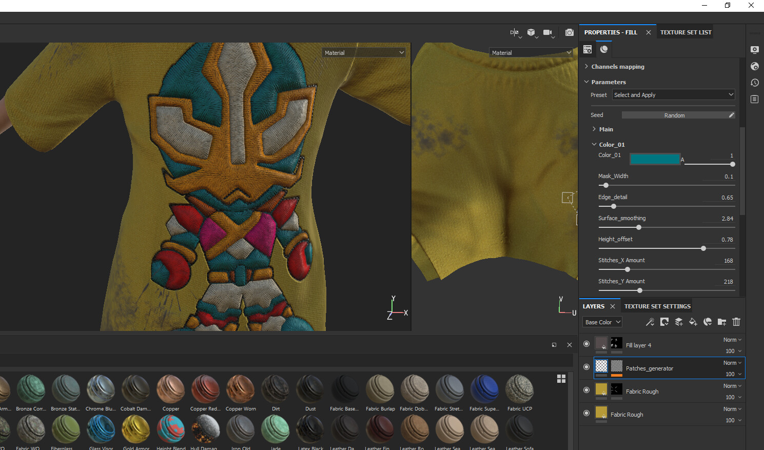Hide the Fabric Rough layer without a mask
This screenshot has height=450, width=764.
(586, 413)
